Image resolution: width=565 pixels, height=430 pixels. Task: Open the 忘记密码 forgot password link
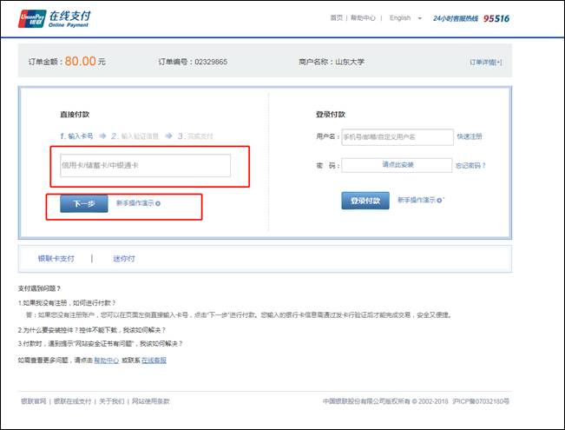470,165
